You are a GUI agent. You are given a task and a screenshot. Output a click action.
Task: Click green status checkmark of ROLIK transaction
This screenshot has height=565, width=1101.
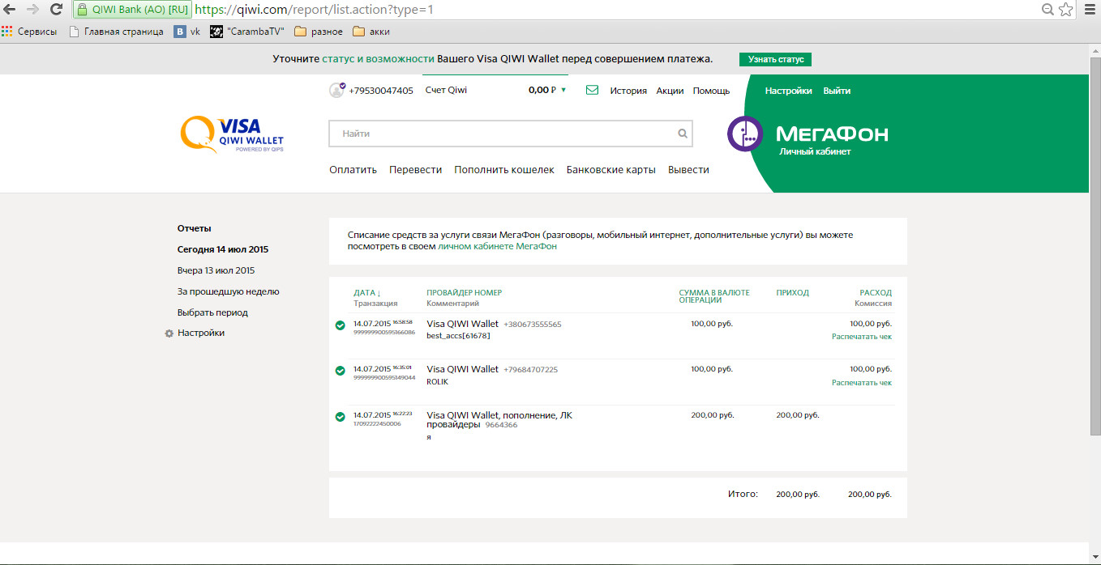pyautogui.click(x=341, y=371)
